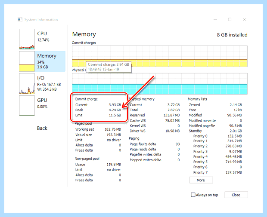
Task: Click the Kernel WS row label
Action: 137,126
